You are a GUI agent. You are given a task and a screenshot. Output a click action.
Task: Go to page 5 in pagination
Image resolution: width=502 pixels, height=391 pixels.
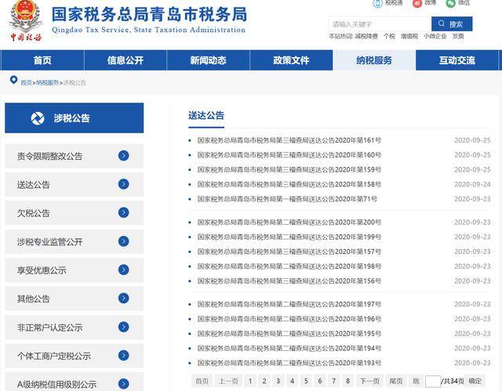pos(306,381)
